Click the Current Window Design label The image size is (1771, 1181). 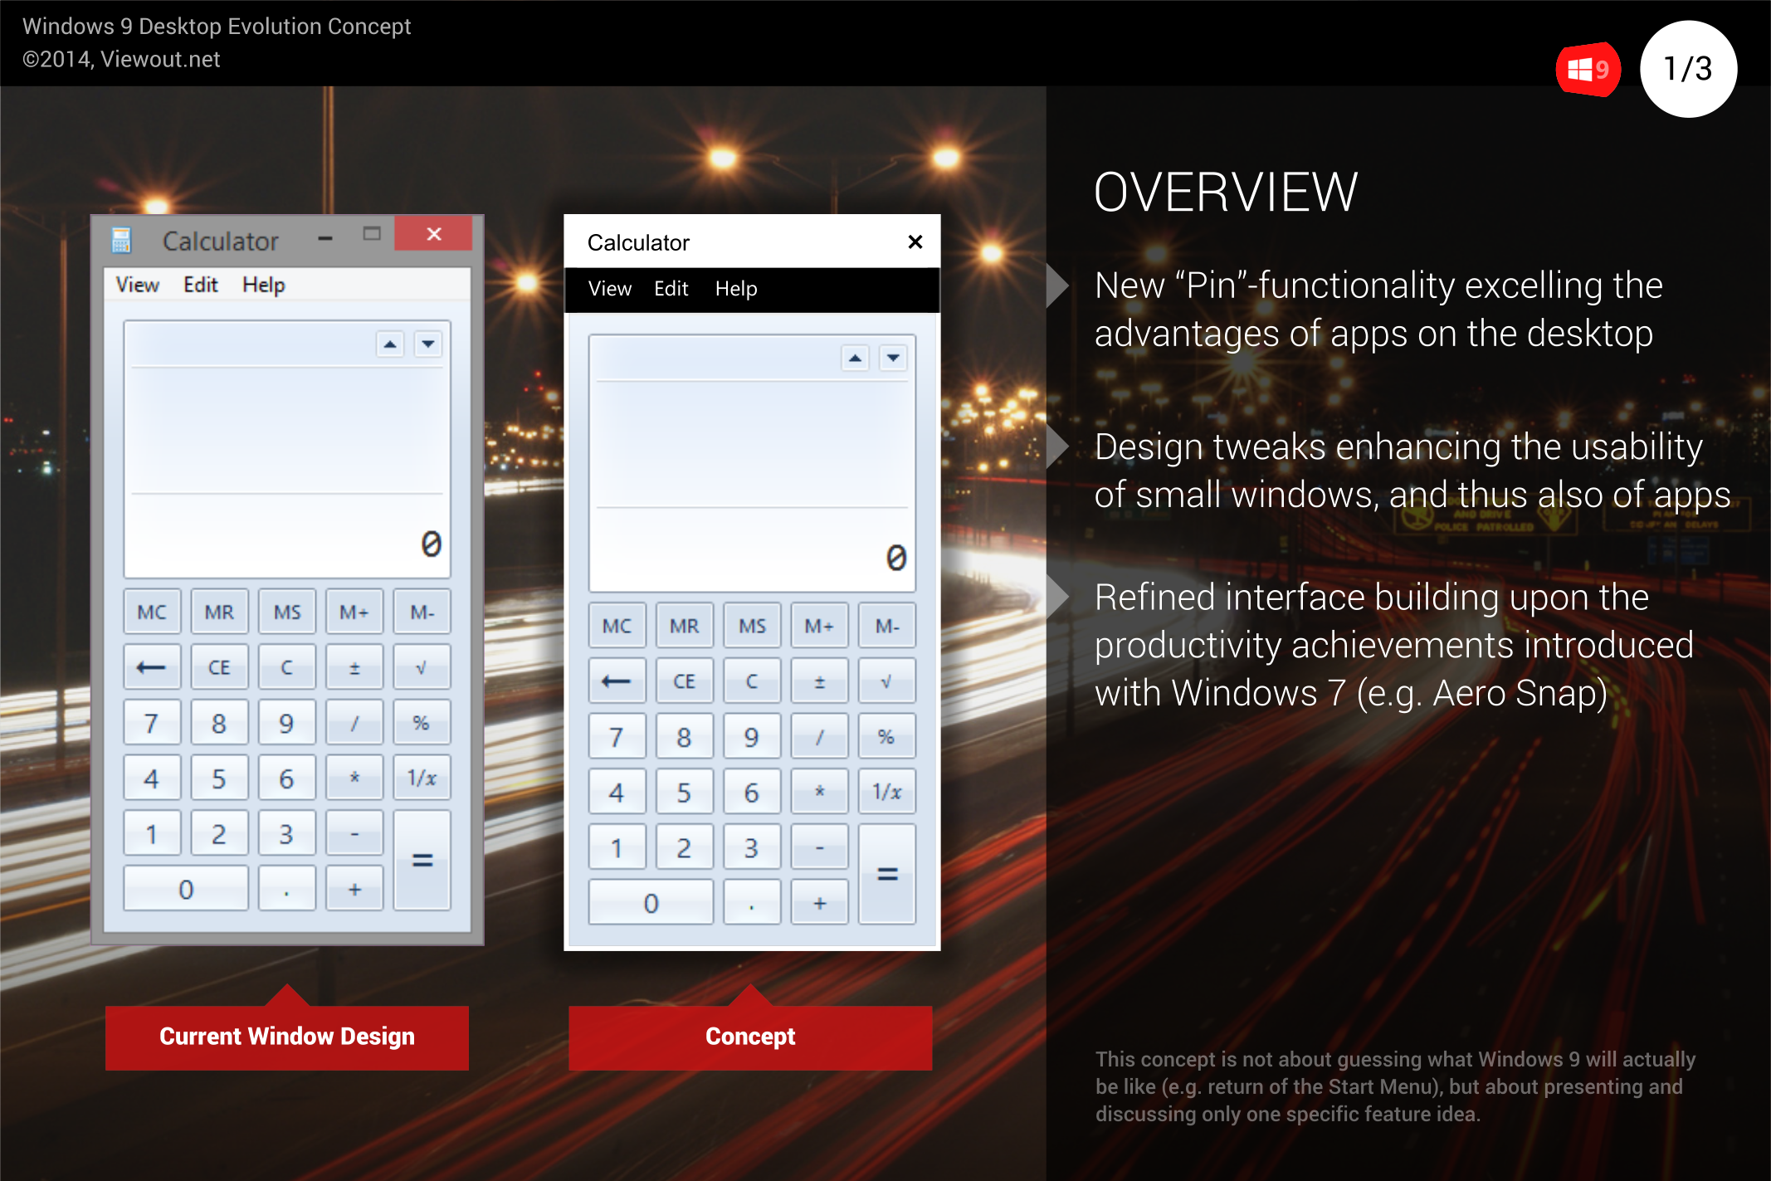click(x=287, y=1037)
